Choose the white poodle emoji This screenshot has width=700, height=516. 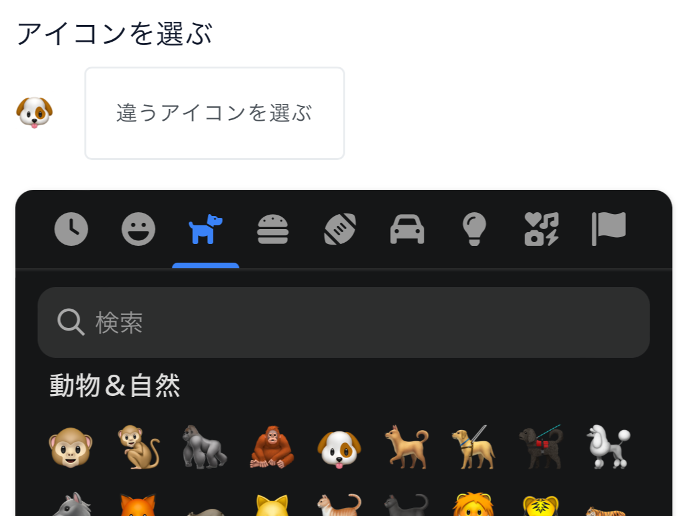coord(609,447)
